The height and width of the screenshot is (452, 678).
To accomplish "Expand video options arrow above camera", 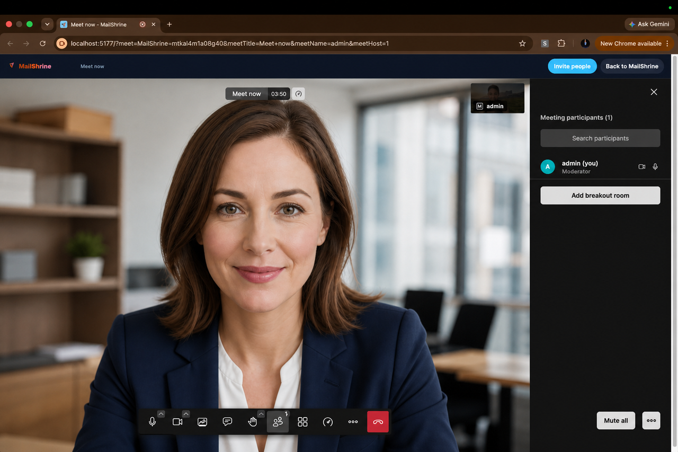I will (186, 414).
